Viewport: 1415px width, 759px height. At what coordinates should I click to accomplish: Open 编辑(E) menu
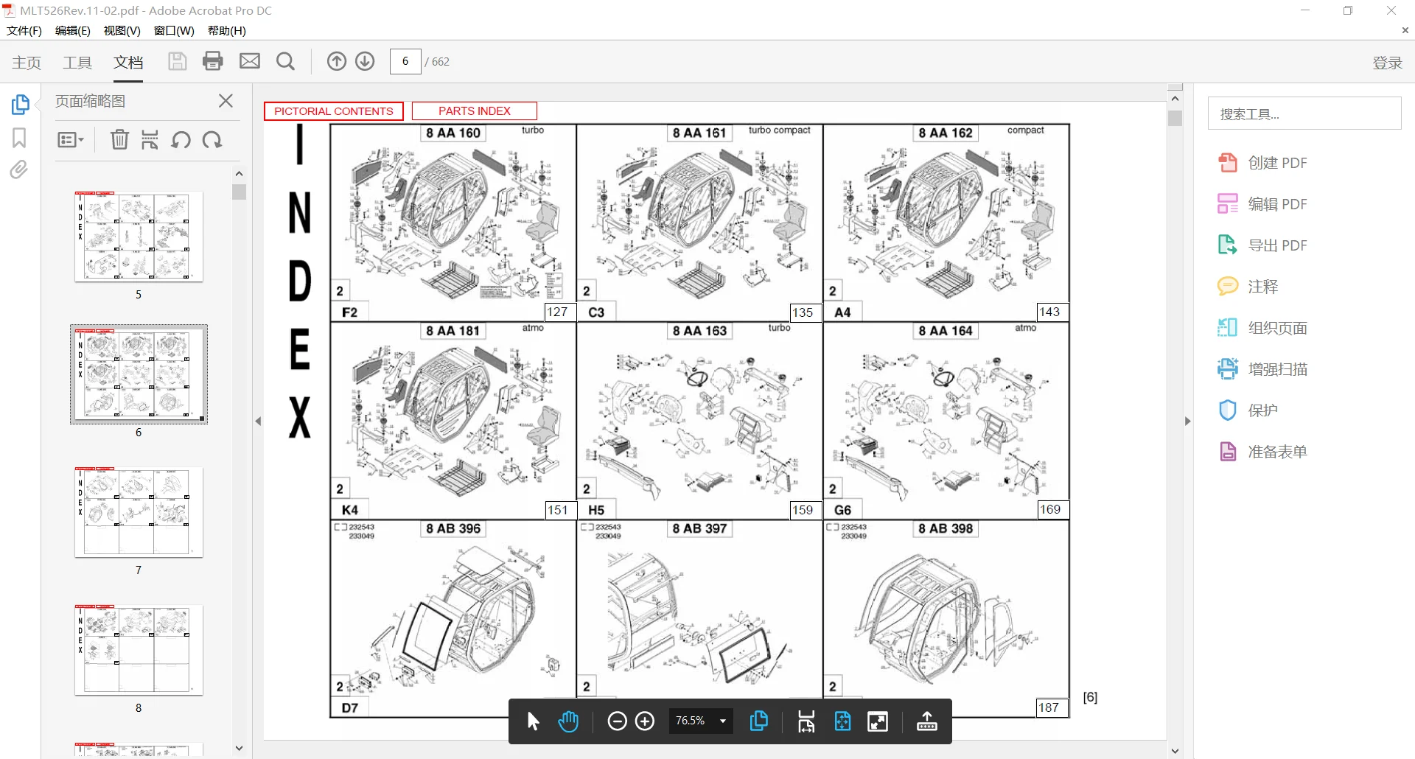(73, 31)
